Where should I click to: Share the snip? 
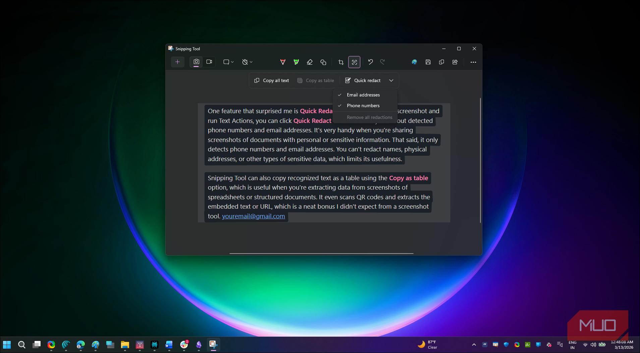coord(455,62)
